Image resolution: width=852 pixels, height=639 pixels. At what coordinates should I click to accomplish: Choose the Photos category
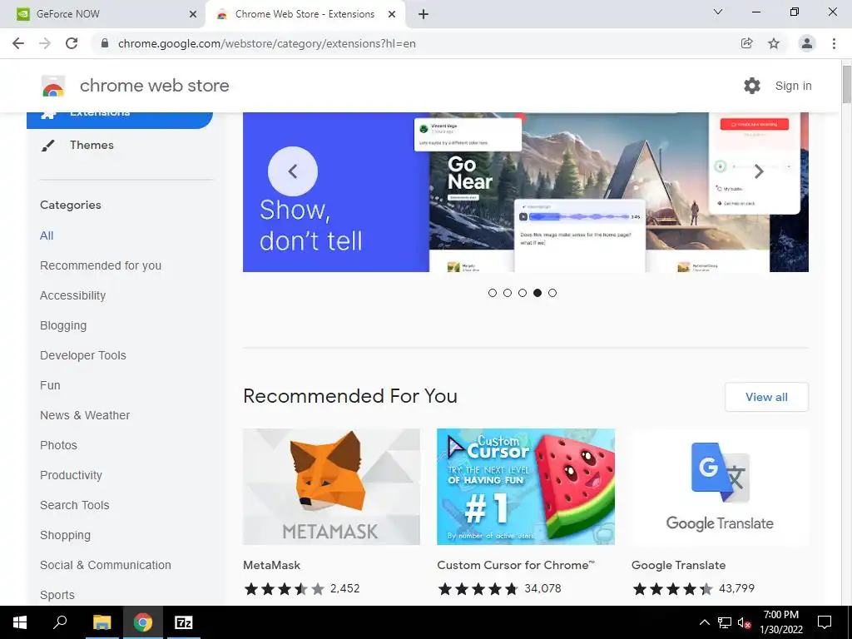(59, 445)
